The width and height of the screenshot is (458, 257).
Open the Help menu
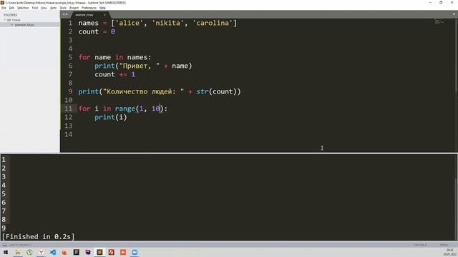pyautogui.click(x=102, y=8)
